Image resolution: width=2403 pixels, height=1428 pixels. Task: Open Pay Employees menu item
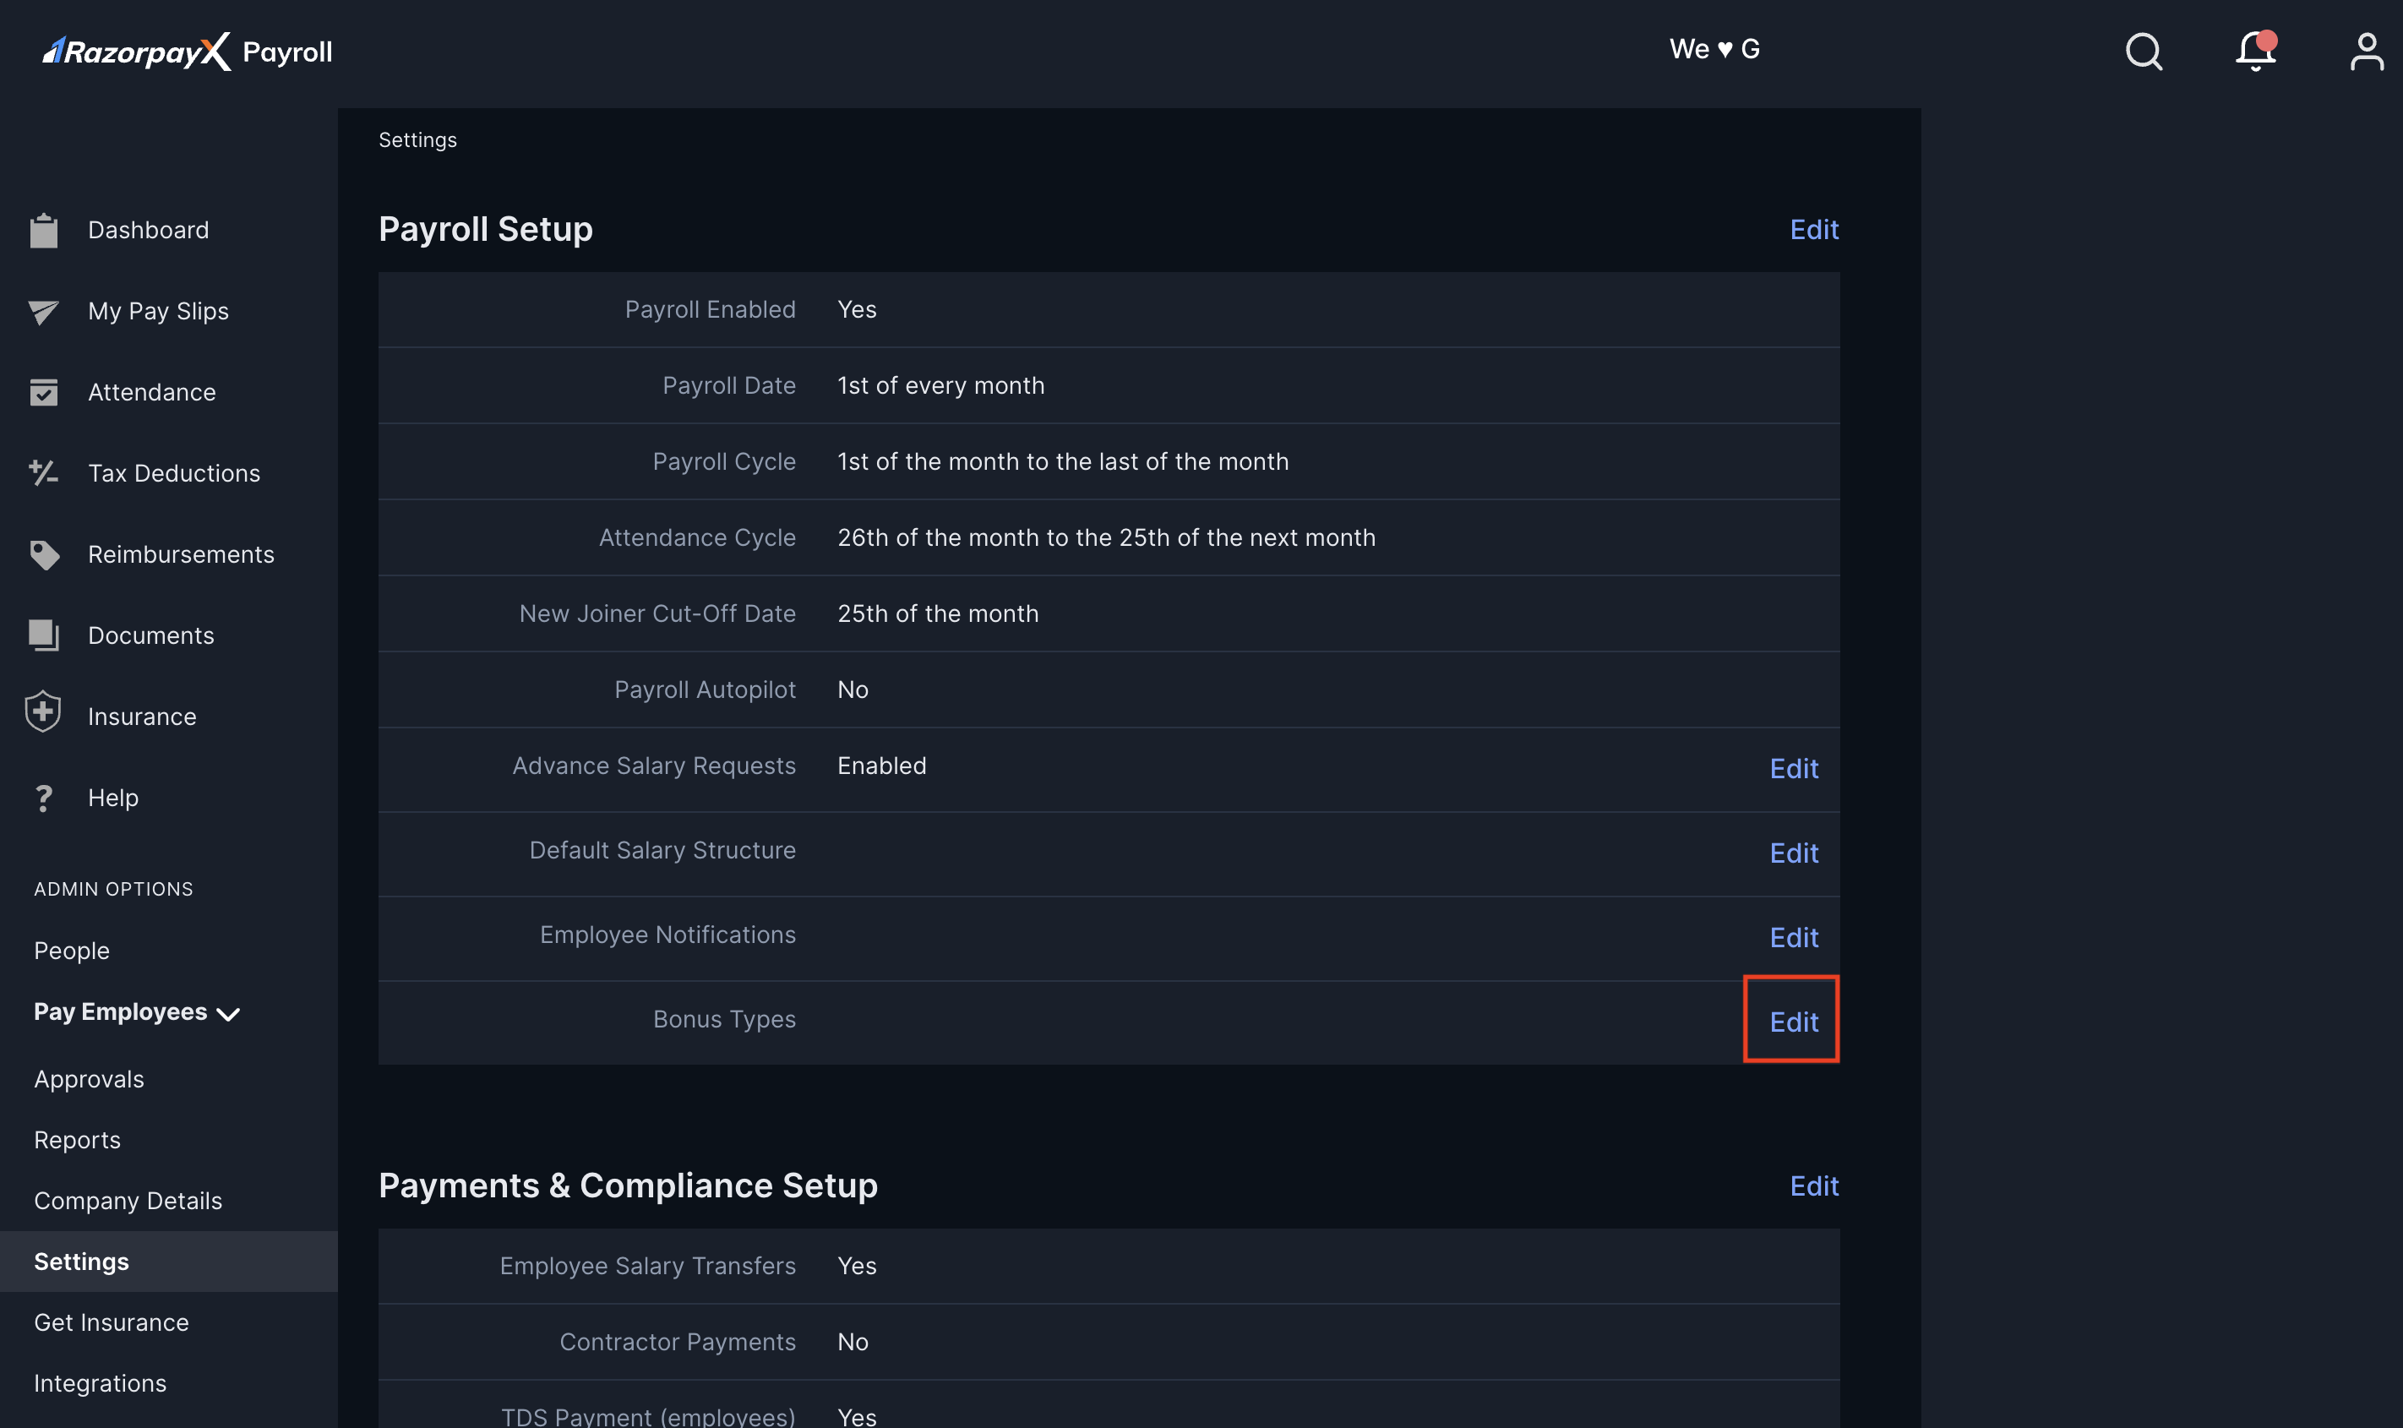[x=120, y=1011]
